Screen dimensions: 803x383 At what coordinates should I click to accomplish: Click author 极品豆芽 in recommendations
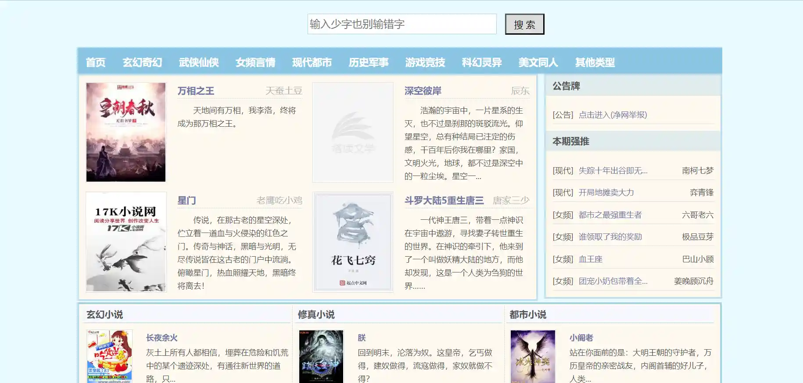698,237
